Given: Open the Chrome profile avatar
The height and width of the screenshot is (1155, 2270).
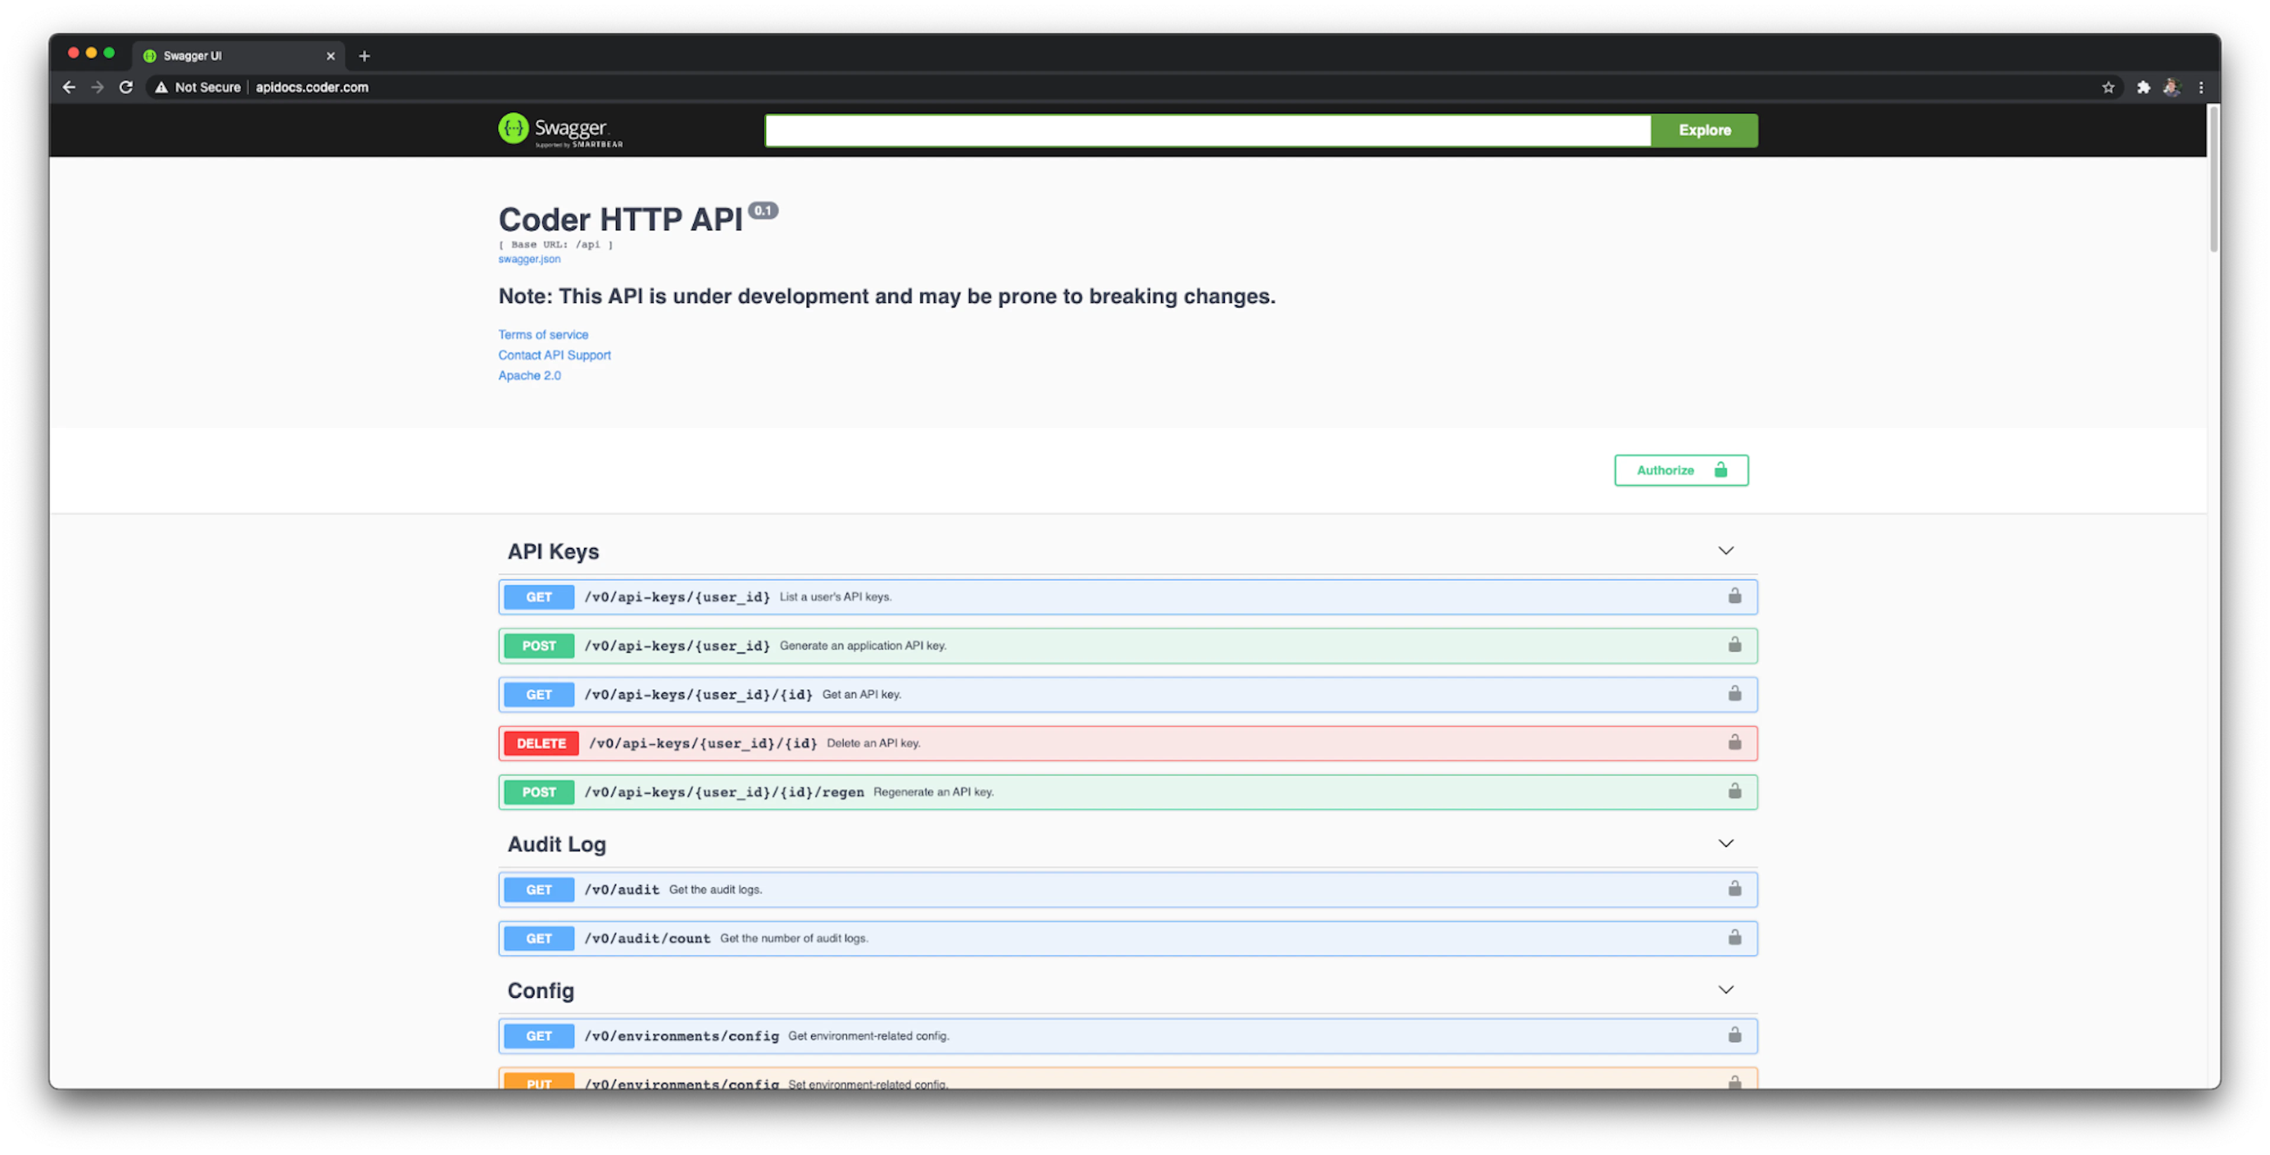Looking at the screenshot, I should (x=2171, y=87).
